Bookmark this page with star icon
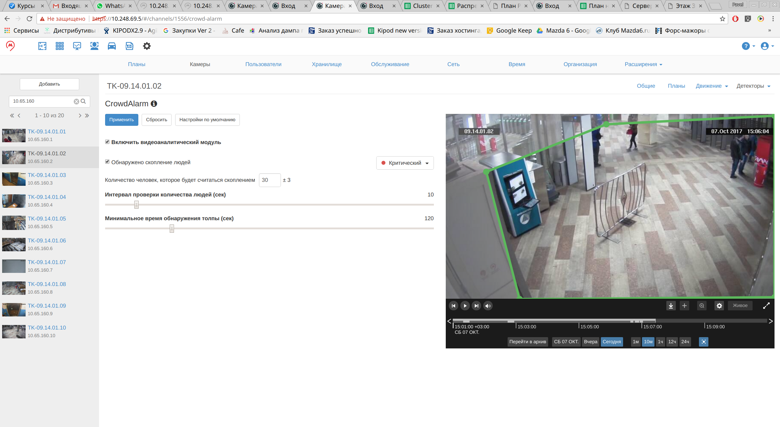This screenshot has height=427, width=780. click(x=722, y=19)
